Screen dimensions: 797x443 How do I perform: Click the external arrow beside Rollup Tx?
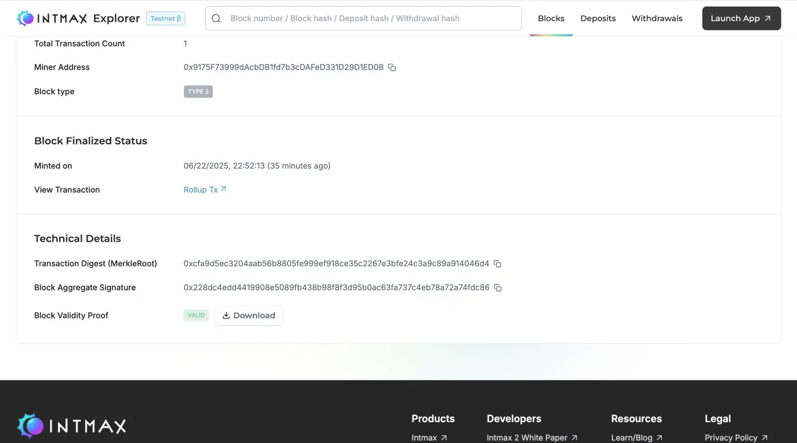coord(223,189)
